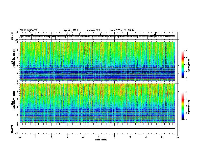Click time-axis tick label "0"
The width and height of the screenshot is (200, 154).
click(20, 137)
